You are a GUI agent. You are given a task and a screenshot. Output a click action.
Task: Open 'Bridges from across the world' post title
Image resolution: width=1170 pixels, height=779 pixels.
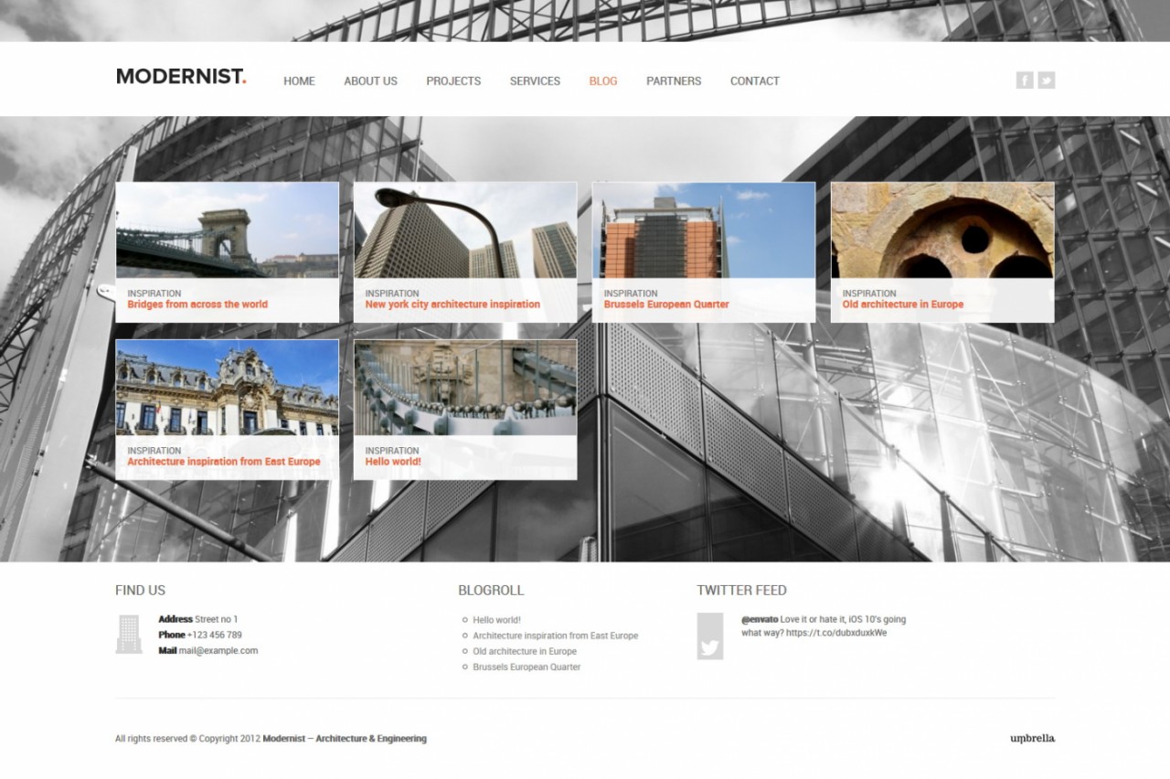pos(197,304)
